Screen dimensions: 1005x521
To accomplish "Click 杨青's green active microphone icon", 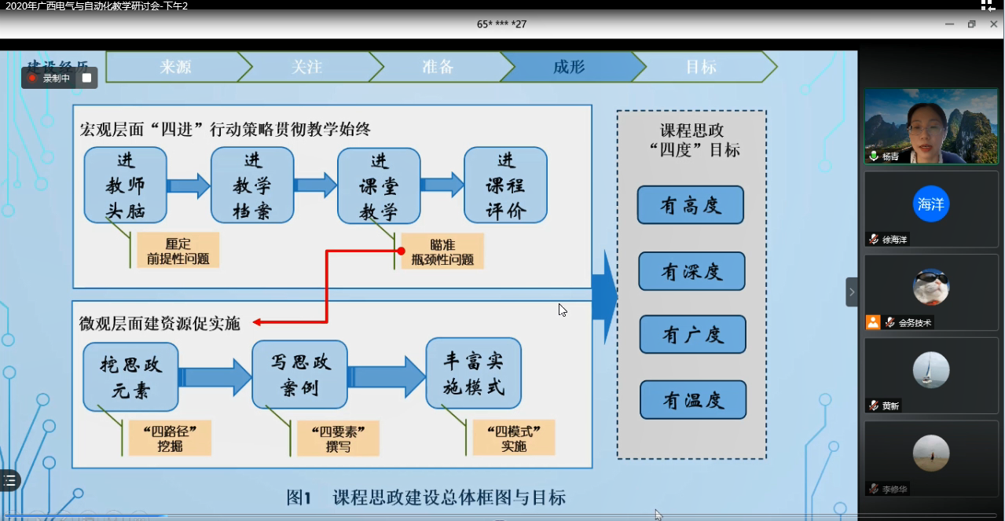I will 873,156.
